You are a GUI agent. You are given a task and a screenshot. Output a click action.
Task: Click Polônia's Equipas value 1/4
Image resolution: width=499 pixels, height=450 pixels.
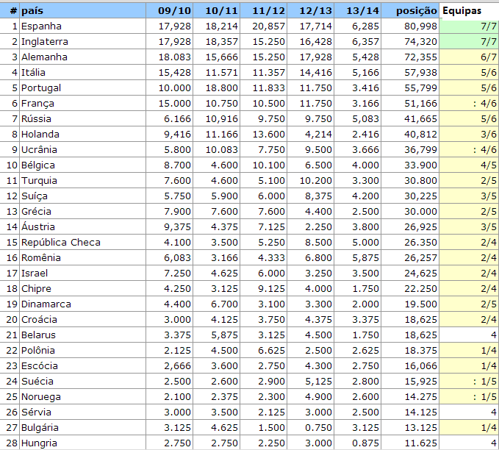pos(489,351)
